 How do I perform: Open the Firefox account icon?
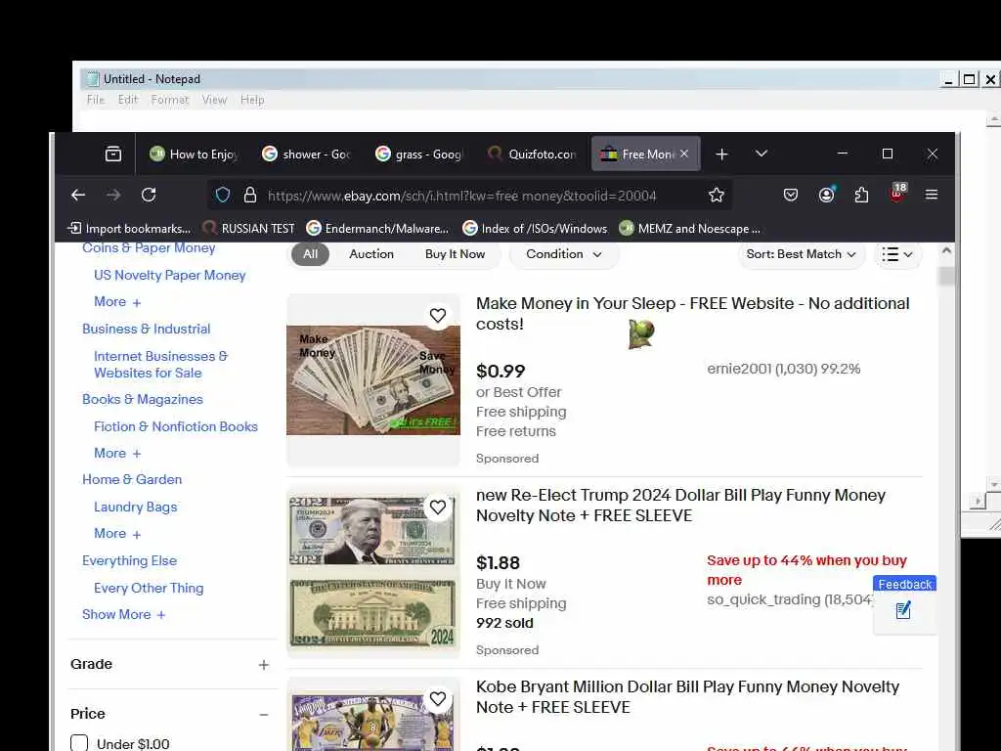point(827,195)
